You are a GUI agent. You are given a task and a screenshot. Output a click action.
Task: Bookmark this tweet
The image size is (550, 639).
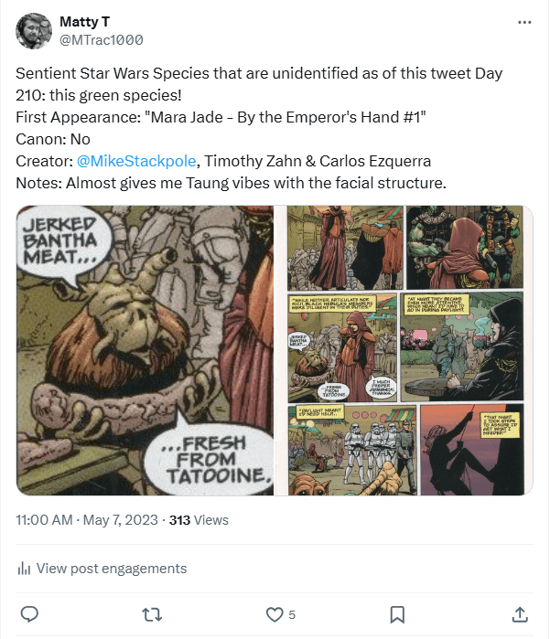tap(397, 613)
